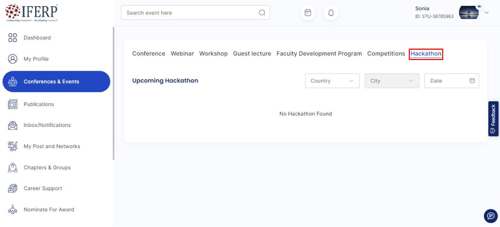
Task: Open the chat bubble icon
Action: coord(490,216)
